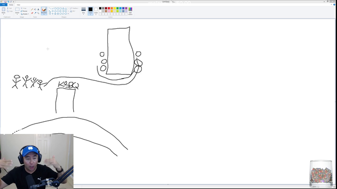337x189 pixels.
Task: Click the Crop button
Action: pyautogui.click(x=24, y=8)
